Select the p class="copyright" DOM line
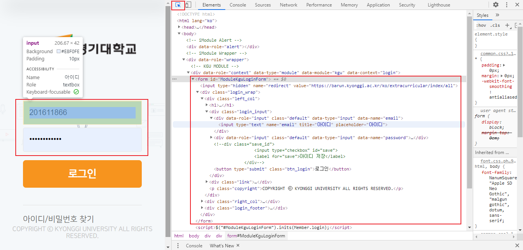Viewport: 523px width, 250px height. [306, 188]
